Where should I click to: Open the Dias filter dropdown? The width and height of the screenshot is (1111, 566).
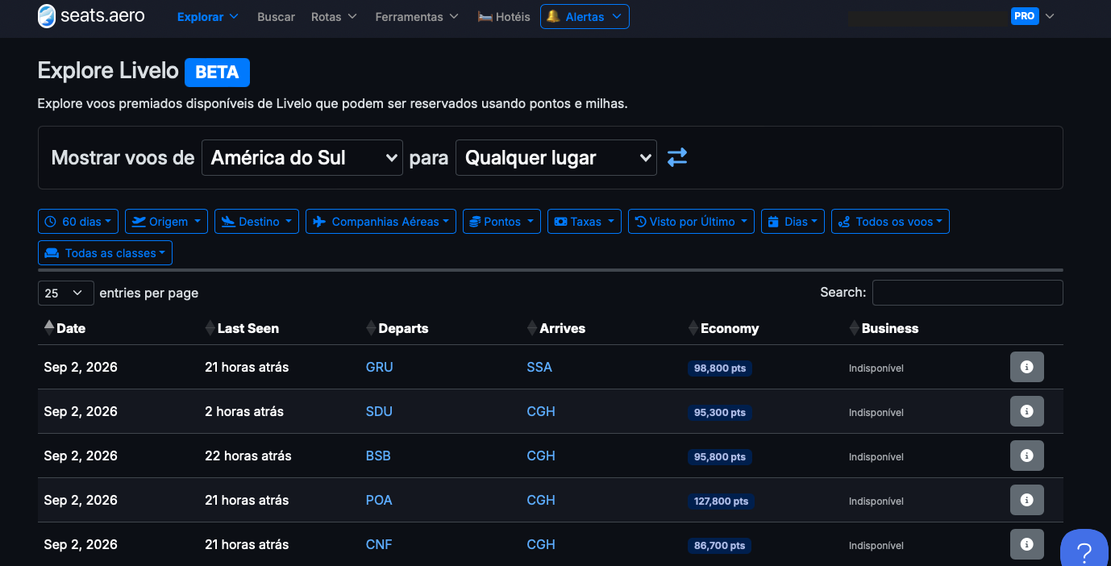tap(793, 221)
